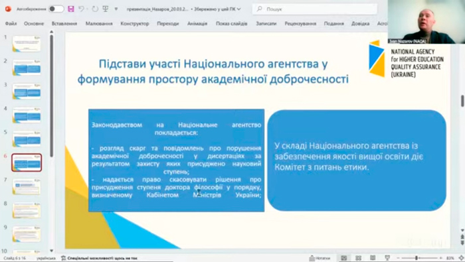This screenshot has width=465, height=262.
Task: Expand the Quick Access Toolbar customization arrow
Action: (116, 9)
